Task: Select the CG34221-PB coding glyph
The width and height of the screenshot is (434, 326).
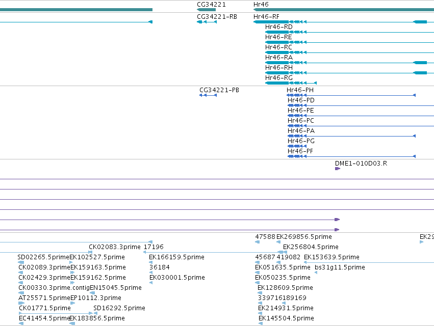Action: click(208, 95)
